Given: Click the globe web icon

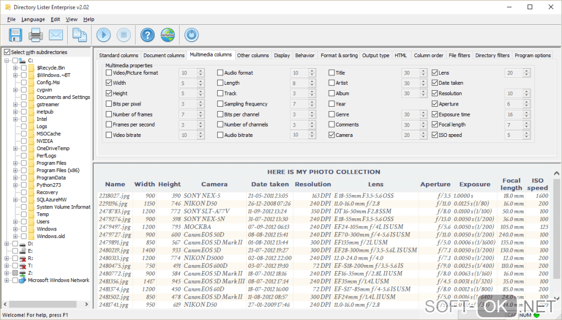Looking at the screenshot, I should (x=167, y=35).
